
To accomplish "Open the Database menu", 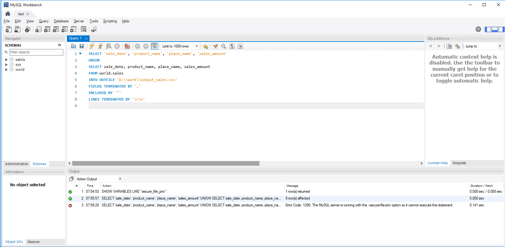I will (x=61, y=21).
